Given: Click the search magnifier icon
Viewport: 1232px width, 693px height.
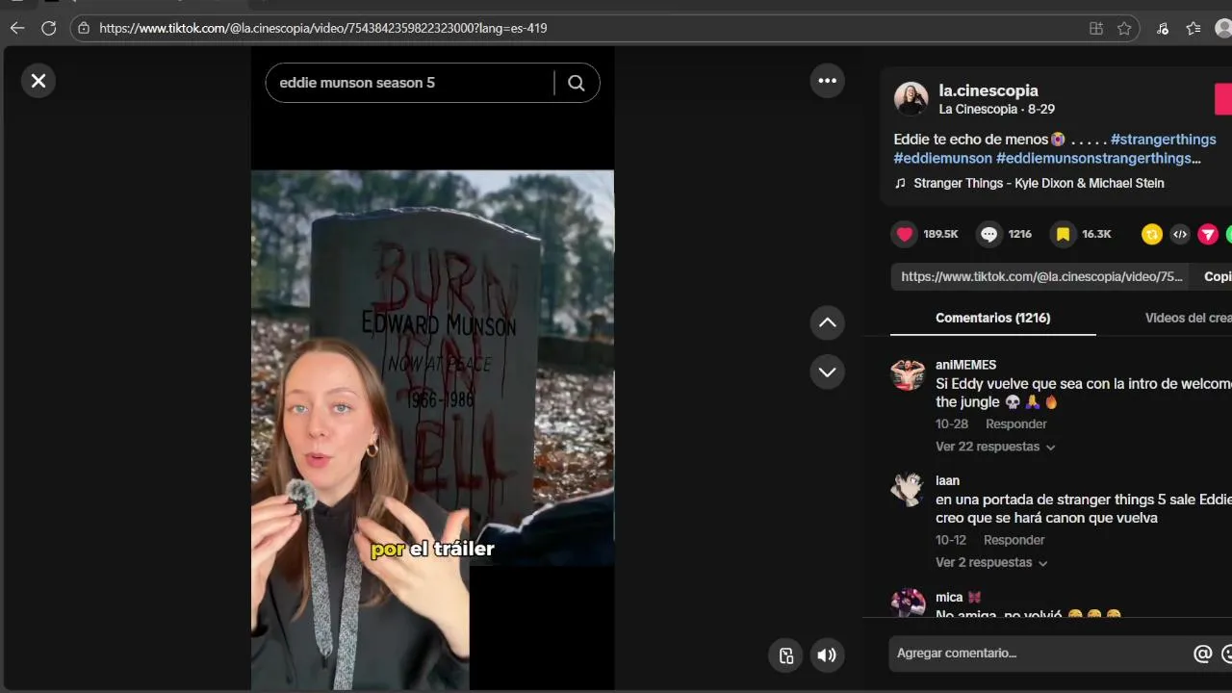Looking at the screenshot, I should (x=577, y=83).
